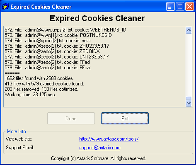Click the 'More Info' group label

click(17, 131)
